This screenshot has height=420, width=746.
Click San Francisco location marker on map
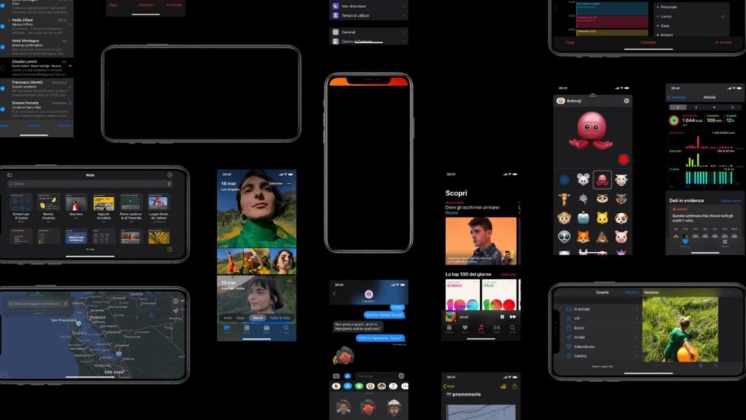click(79, 323)
